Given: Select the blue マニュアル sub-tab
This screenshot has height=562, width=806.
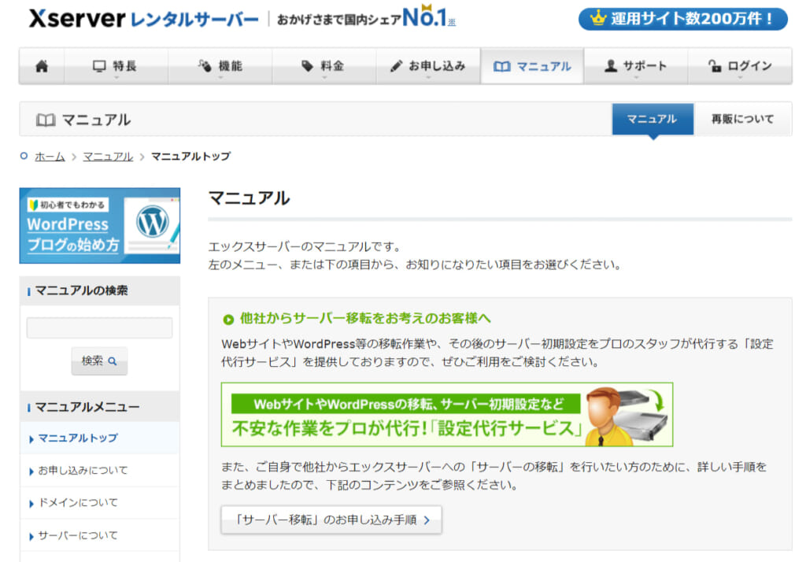Looking at the screenshot, I should pos(652,119).
